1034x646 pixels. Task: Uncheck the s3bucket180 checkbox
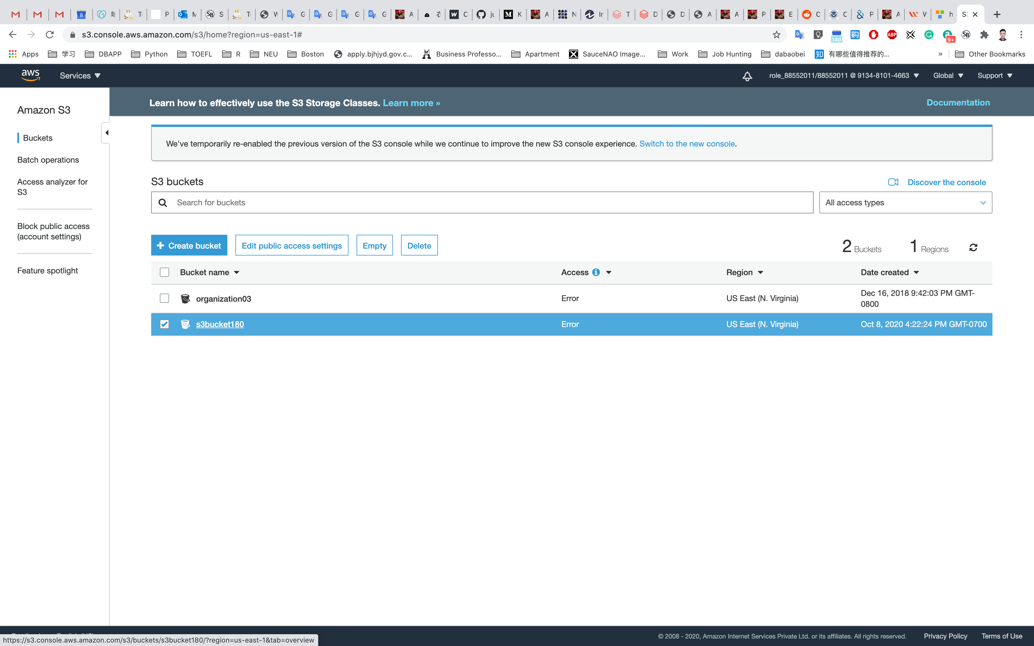(164, 324)
